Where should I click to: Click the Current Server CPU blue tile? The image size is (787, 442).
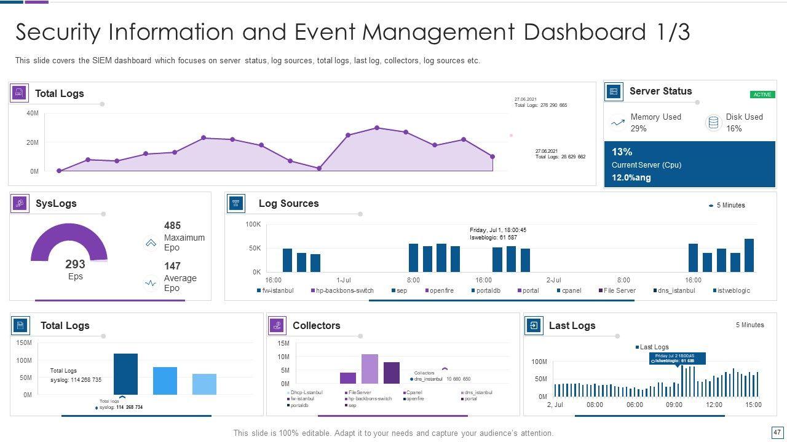689,165
